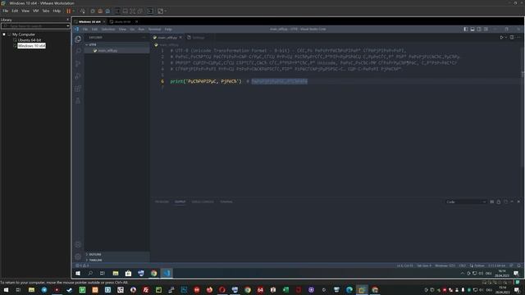
Task: Click Windows 1251 encoding in status bar
Action: [445, 265]
